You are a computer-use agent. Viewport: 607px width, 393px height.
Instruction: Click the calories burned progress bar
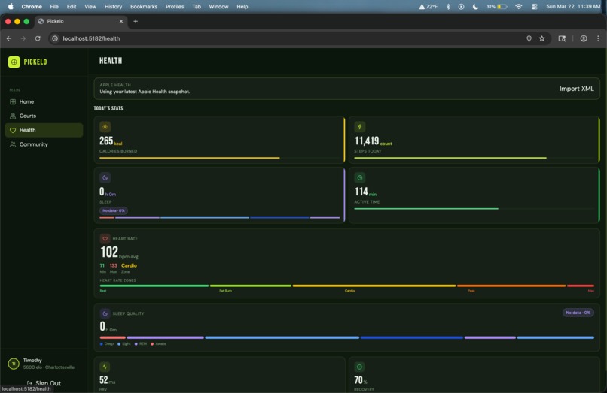(219, 158)
